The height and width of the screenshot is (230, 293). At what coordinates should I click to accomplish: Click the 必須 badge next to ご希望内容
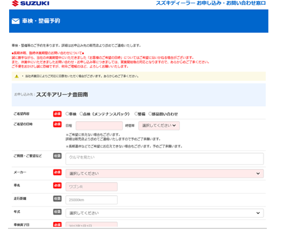click(x=57, y=114)
